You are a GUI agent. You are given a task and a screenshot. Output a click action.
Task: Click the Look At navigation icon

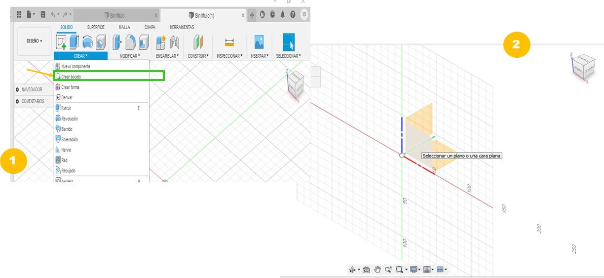point(366,270)
